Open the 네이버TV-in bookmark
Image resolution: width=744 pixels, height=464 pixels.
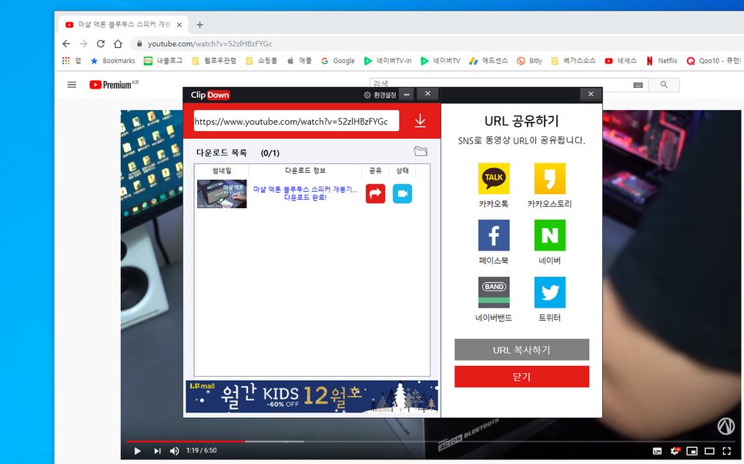[x=387, y=61]
